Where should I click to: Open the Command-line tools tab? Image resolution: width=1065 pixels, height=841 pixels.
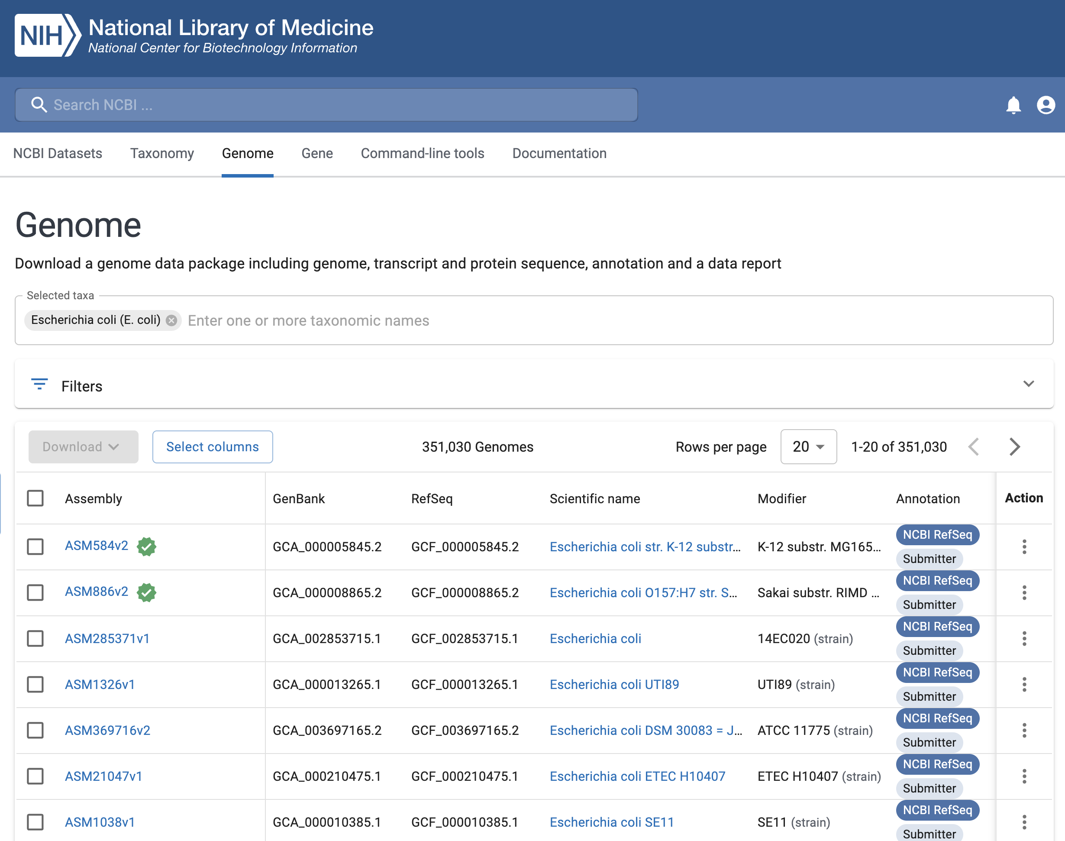coord(422,153)
